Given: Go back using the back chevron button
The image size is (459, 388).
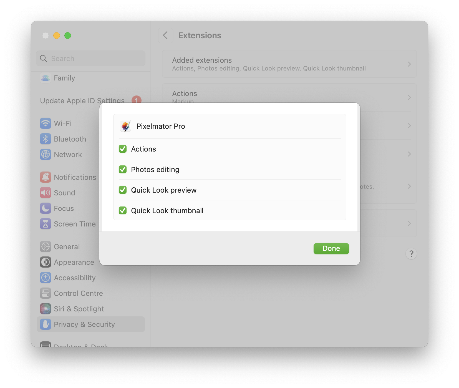Looking at the screenshot, I should click(166, 36).
